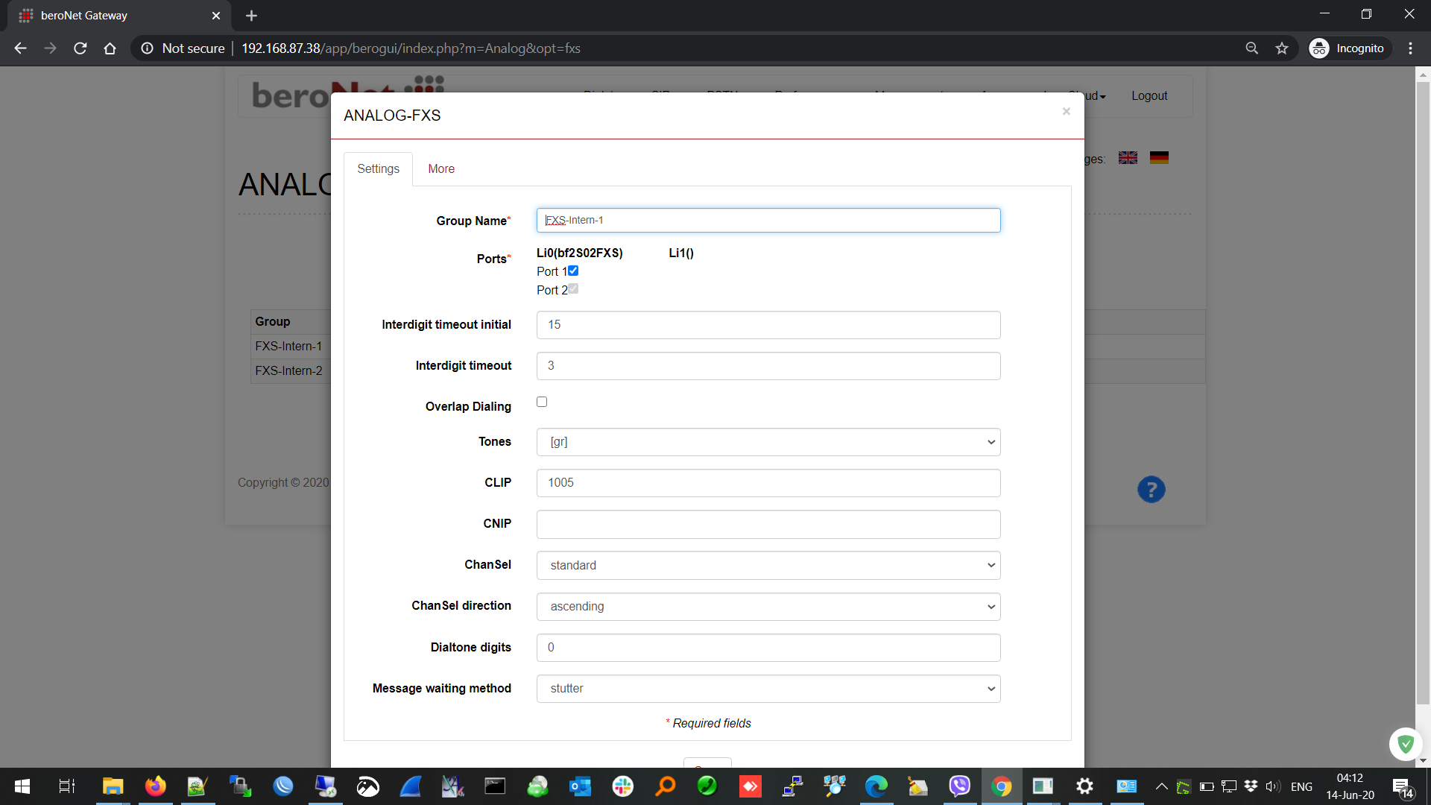Image resolution: width=1431 pixels, height=805 pixels.
Task: Open the Message waiting method dropdown
Action: click(x=768, y=689)
